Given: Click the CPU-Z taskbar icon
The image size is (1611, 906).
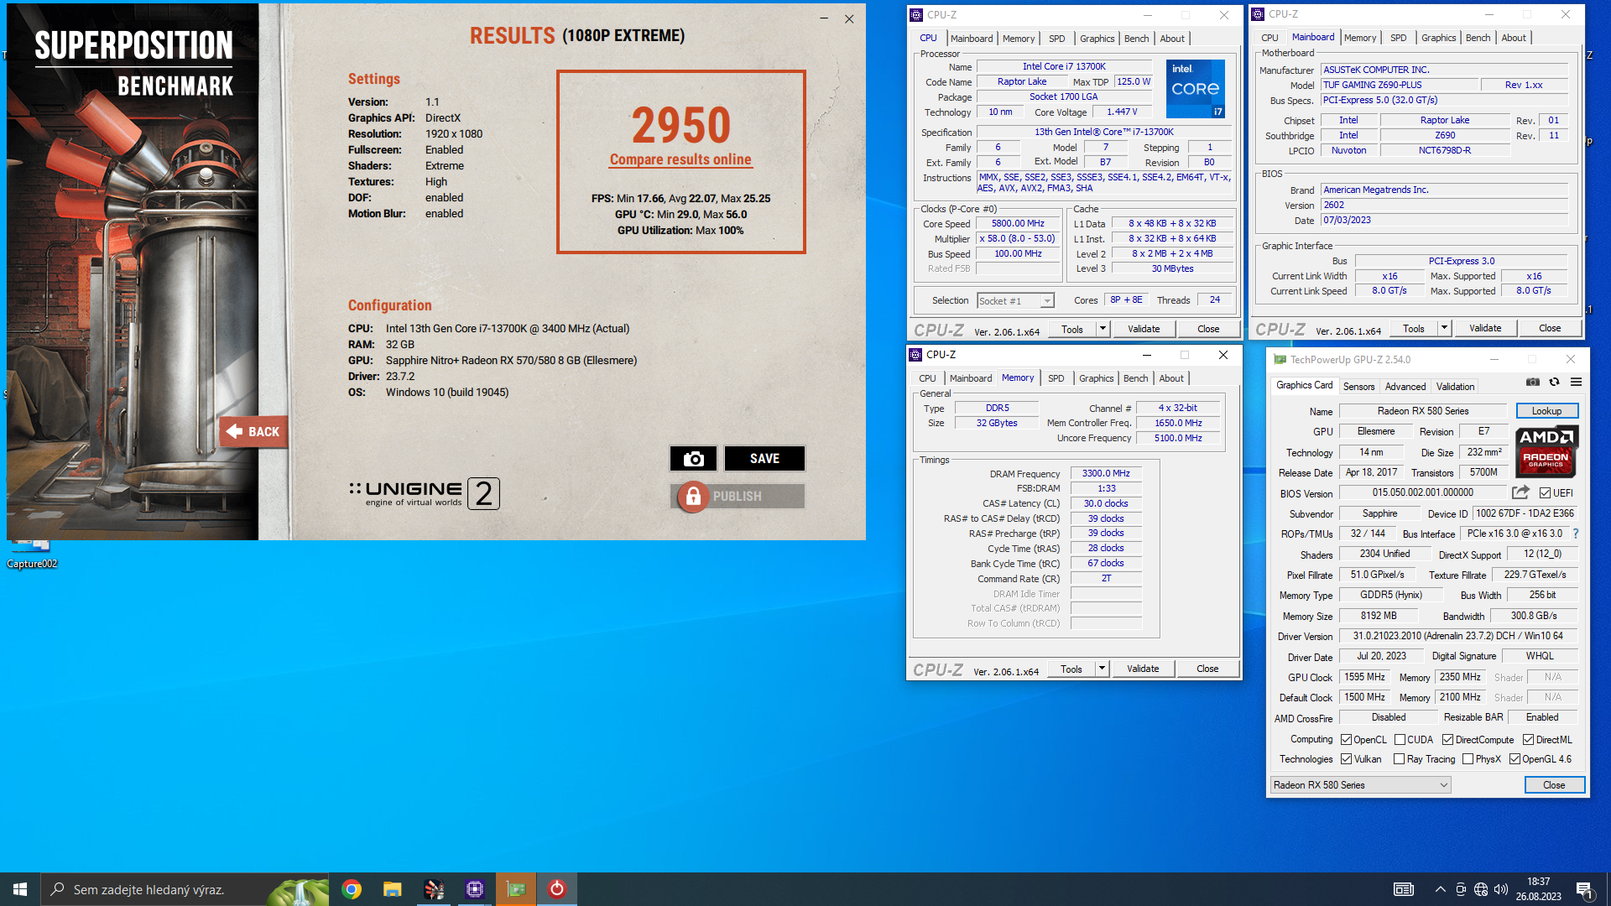Looking at the screenshot, I should point(475,889).
